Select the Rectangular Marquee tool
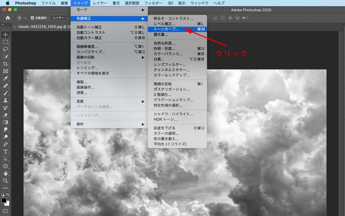Viewport: 345px width, 216px height. [x=5, y=42]
